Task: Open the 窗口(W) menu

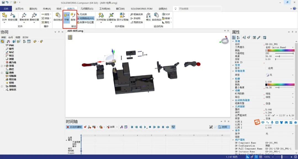Action: click(120, 9)
